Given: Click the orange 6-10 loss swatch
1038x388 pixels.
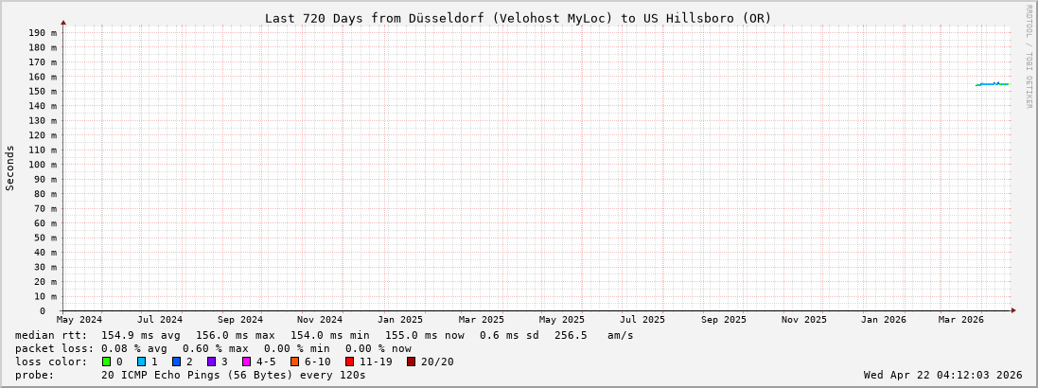Looking at the screenshot, I should pyautogui.click(x=294, y=362).
